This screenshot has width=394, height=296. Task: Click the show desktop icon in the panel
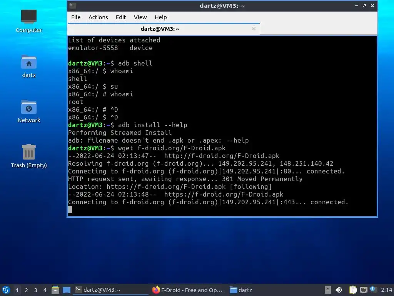[67, 290]
